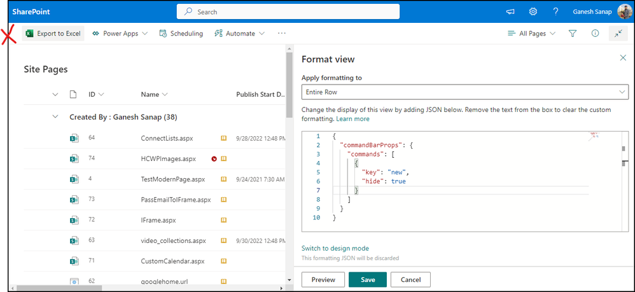This screenshot has width=635, height=292.
Task: Click in the SharePoint search box
Action: (x=288, y=11)
